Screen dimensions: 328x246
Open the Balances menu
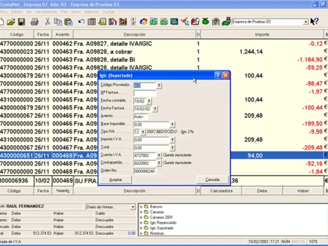click(91, 12)
